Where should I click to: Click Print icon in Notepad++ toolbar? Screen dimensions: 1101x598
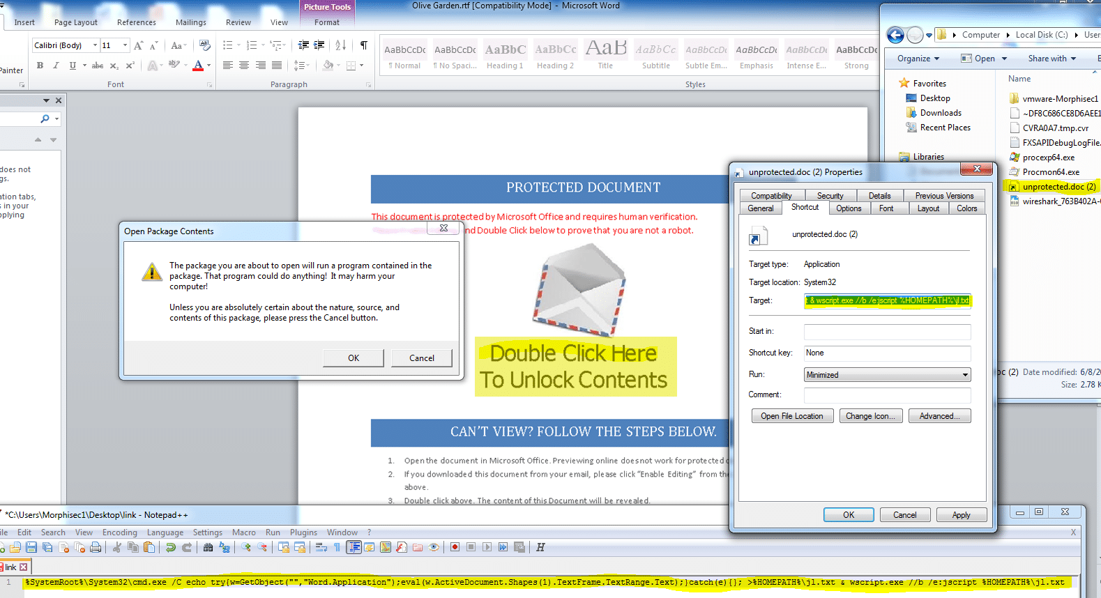(96, 548)
